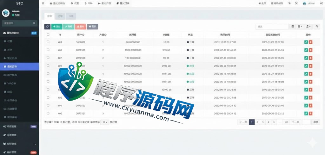Viewport: 325px width, 155px height.
Task: Click the magnifier search button beside the export menu
Action: 317,27
